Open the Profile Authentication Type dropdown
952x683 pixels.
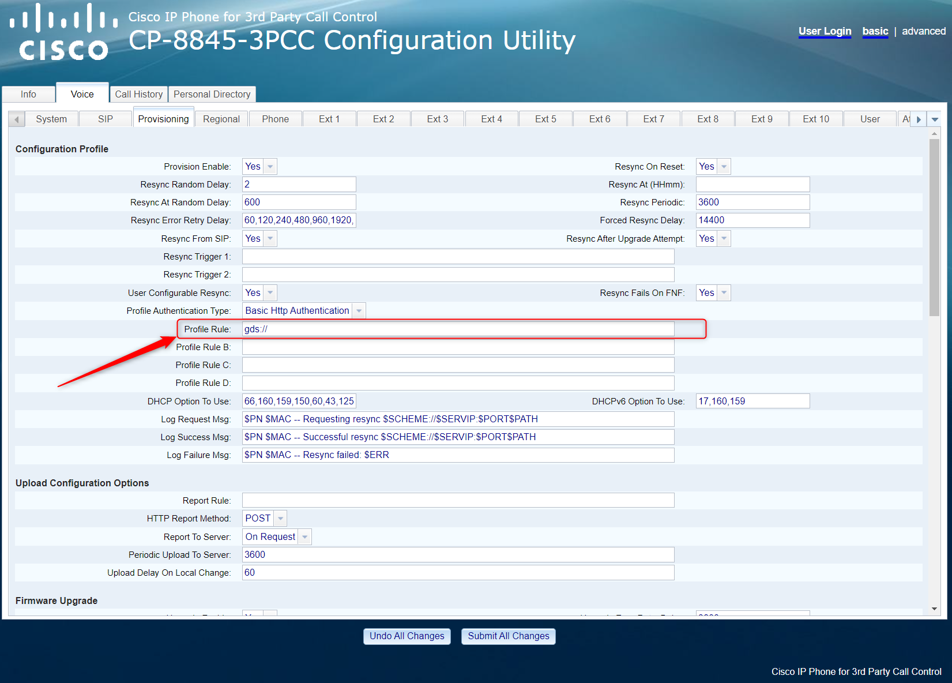click(359, 310)
